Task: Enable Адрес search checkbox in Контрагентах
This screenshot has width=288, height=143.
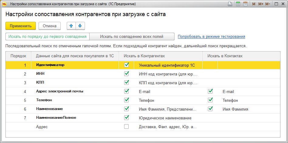Action: [x=127, y=127]
